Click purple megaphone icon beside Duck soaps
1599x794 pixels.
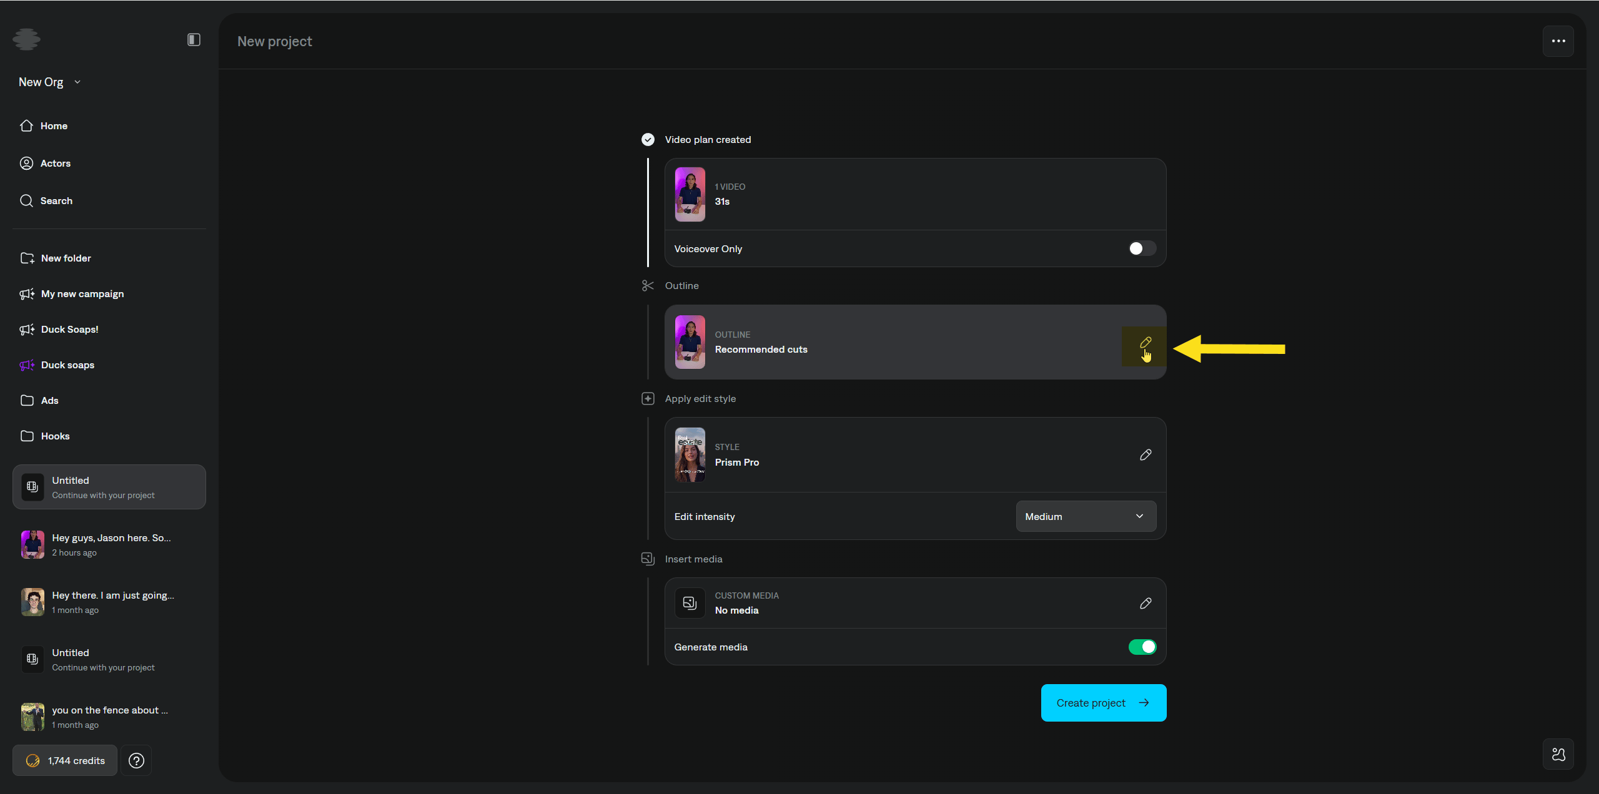[x=27, y=365]
